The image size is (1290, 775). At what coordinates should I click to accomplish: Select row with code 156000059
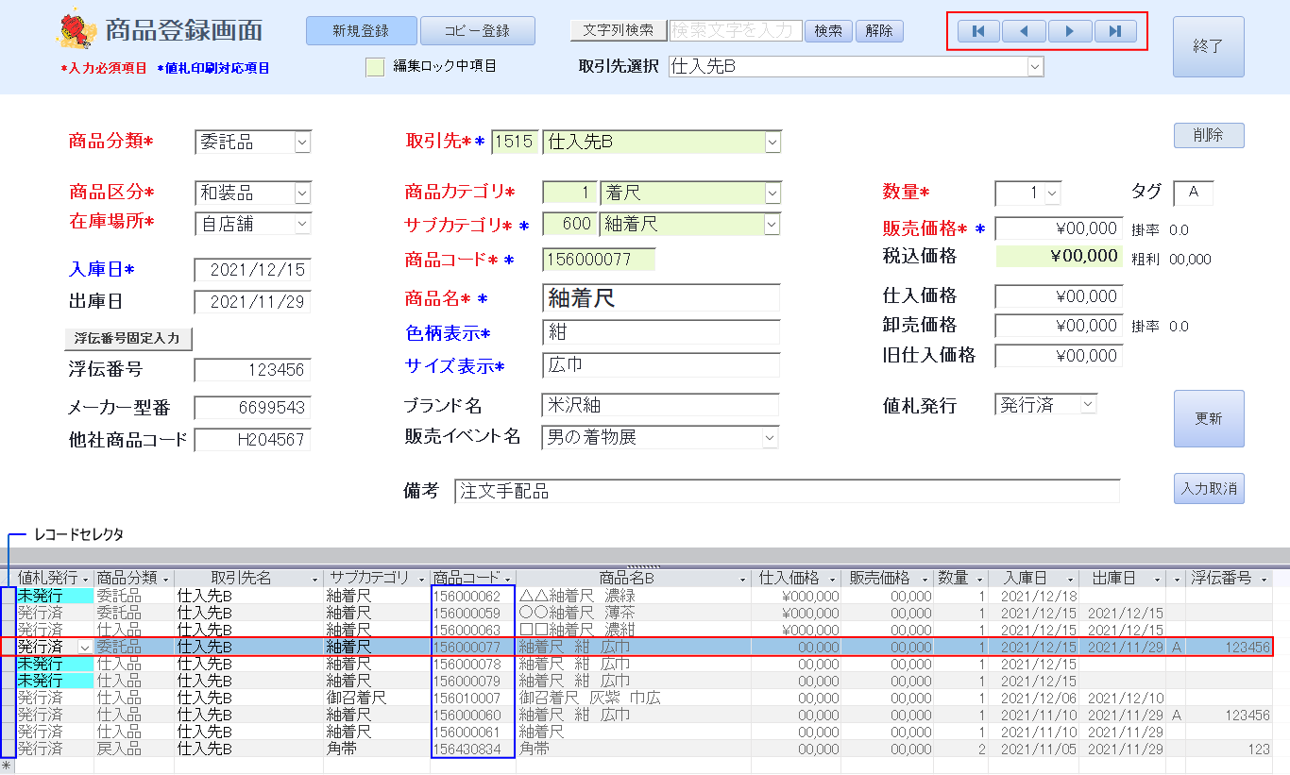tap(8, 614)
